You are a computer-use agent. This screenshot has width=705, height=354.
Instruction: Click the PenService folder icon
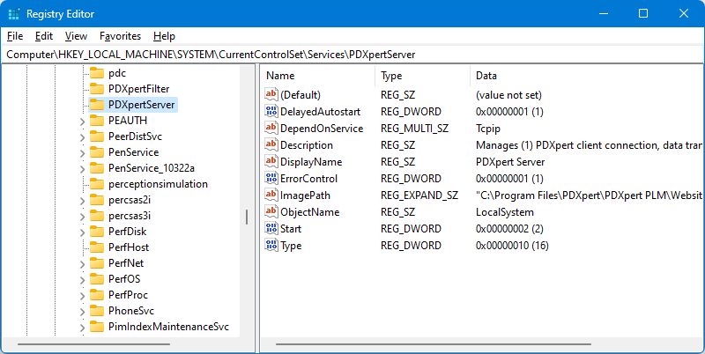(x=97, y=152)
